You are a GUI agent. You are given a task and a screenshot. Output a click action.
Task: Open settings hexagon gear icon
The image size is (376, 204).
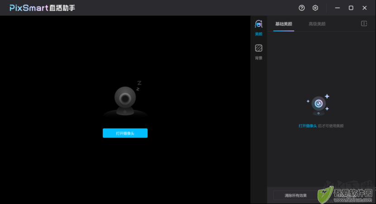click(315, 8)
